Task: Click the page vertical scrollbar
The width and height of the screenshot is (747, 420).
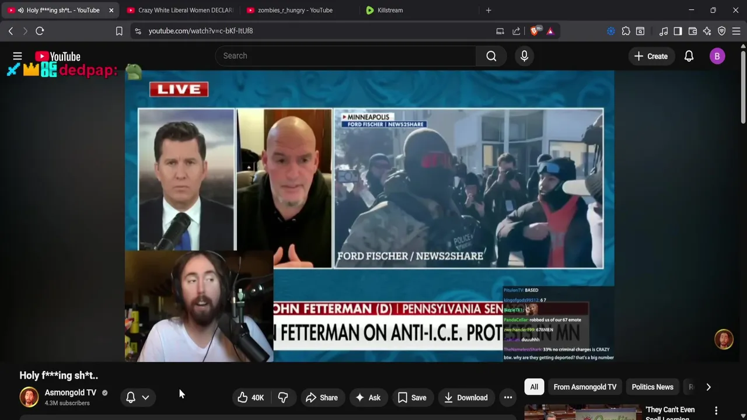Action: pos(743,86)
